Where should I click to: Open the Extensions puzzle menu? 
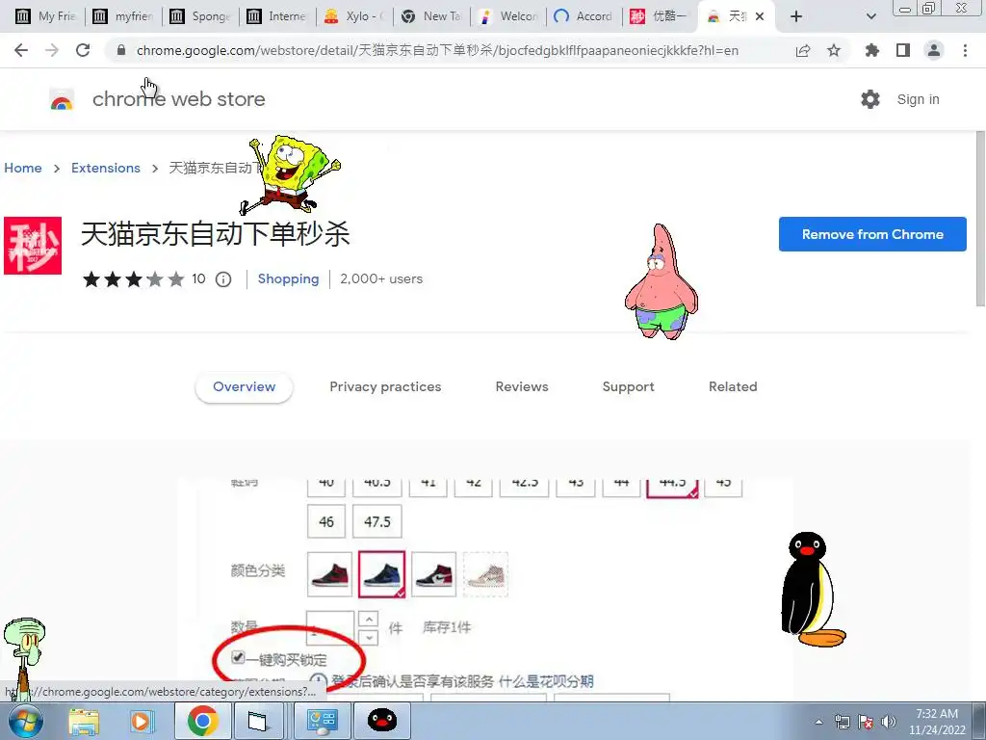(x=872, y=50)
